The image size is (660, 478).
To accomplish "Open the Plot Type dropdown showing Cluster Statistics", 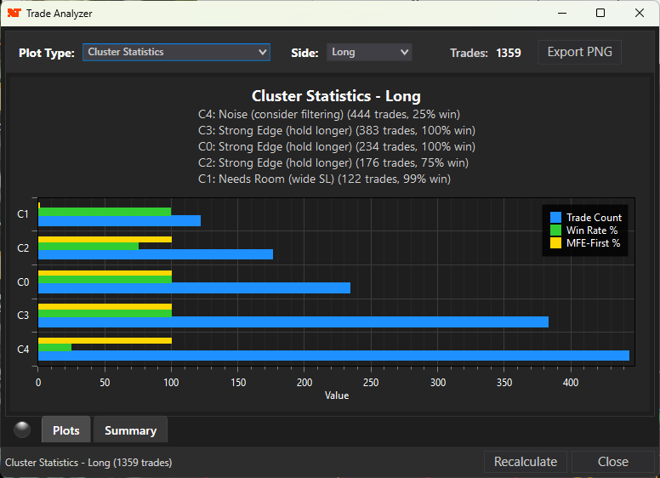I will point(176,52).
